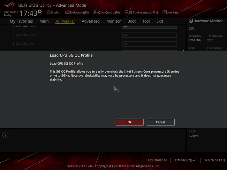
Task: Cancel the 5G OC Profile dialog
Action: (161, 122)
